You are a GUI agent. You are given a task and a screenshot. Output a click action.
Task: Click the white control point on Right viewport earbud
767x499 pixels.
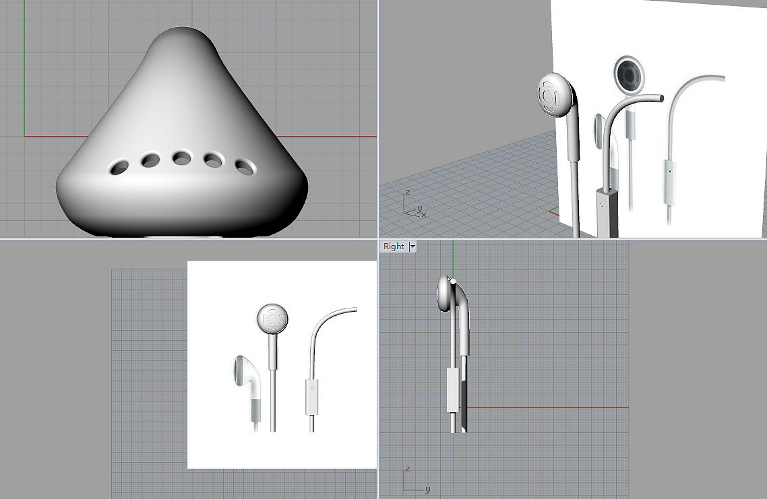[453, 281]
